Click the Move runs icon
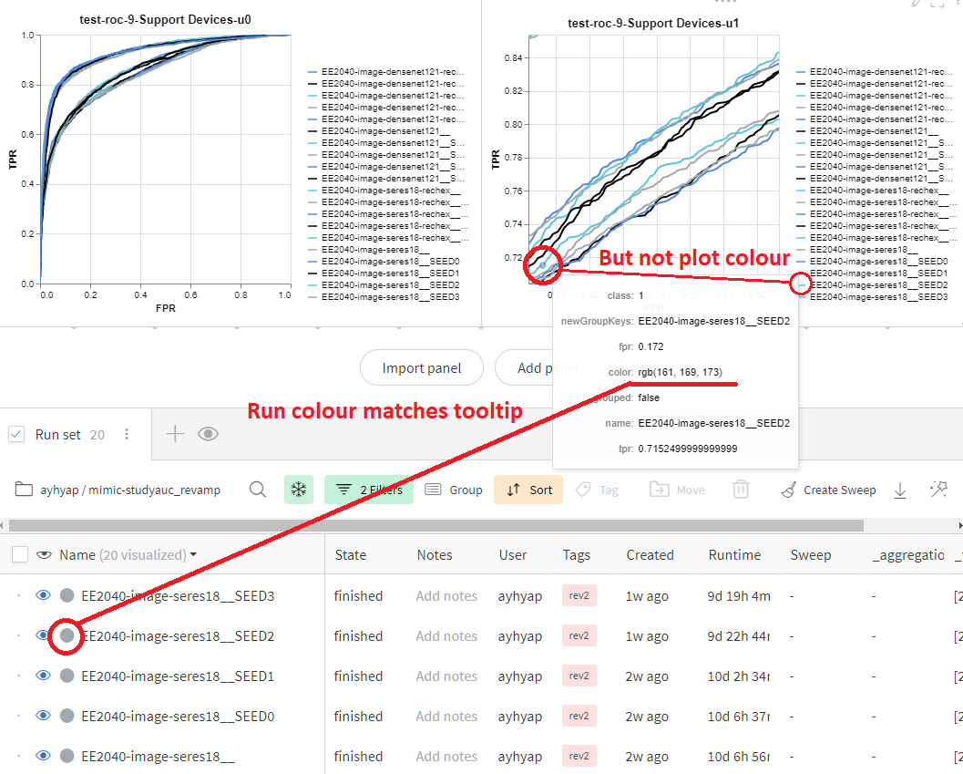Screen dimensions: 963x774 (677, 490)
